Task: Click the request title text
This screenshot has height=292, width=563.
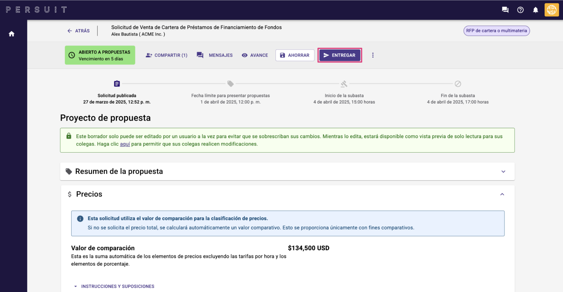Action: 197,27
